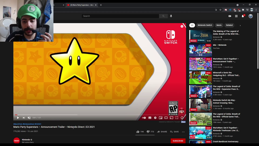Open the create video camera icon

230,16
